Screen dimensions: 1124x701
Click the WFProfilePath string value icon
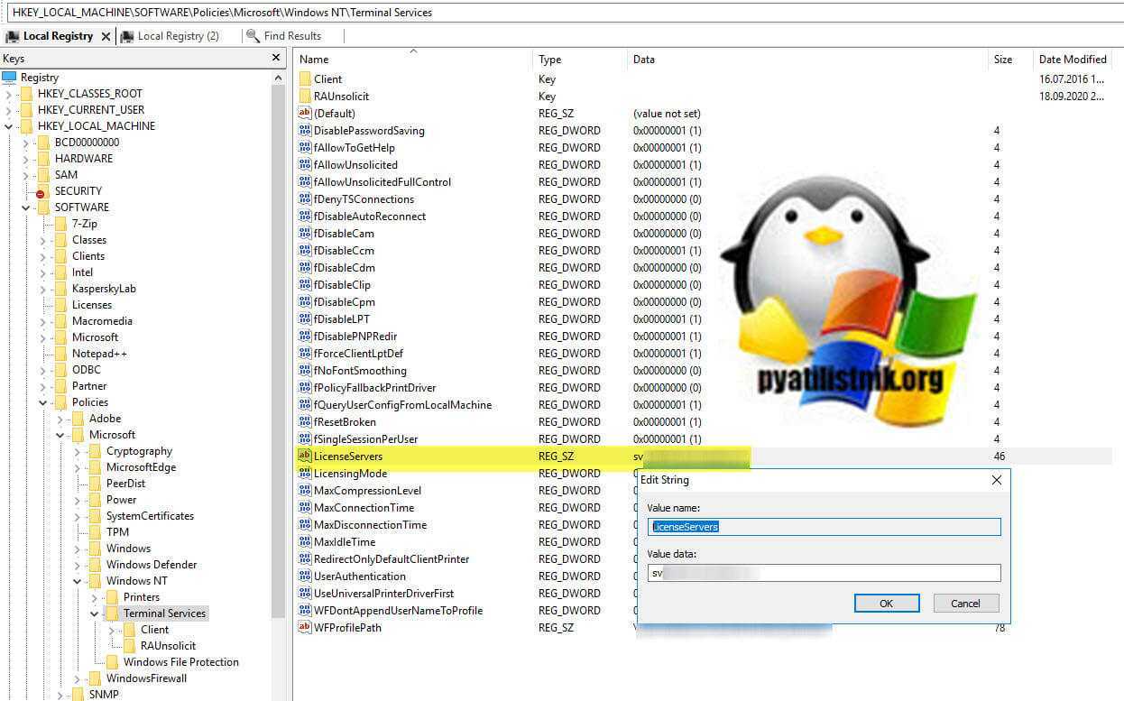click(305, 628)
